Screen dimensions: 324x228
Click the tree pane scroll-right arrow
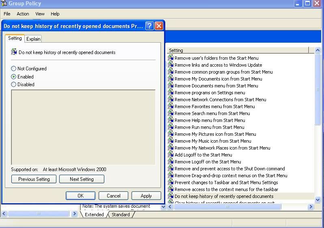tap(74, 213)
